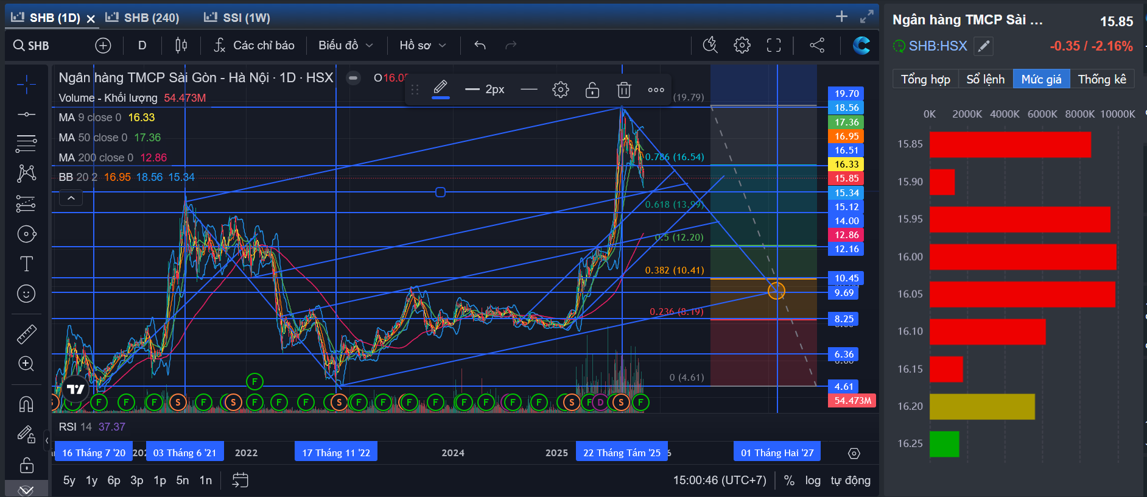Open the go-to-date calendar icon

(x=240, y=480)
